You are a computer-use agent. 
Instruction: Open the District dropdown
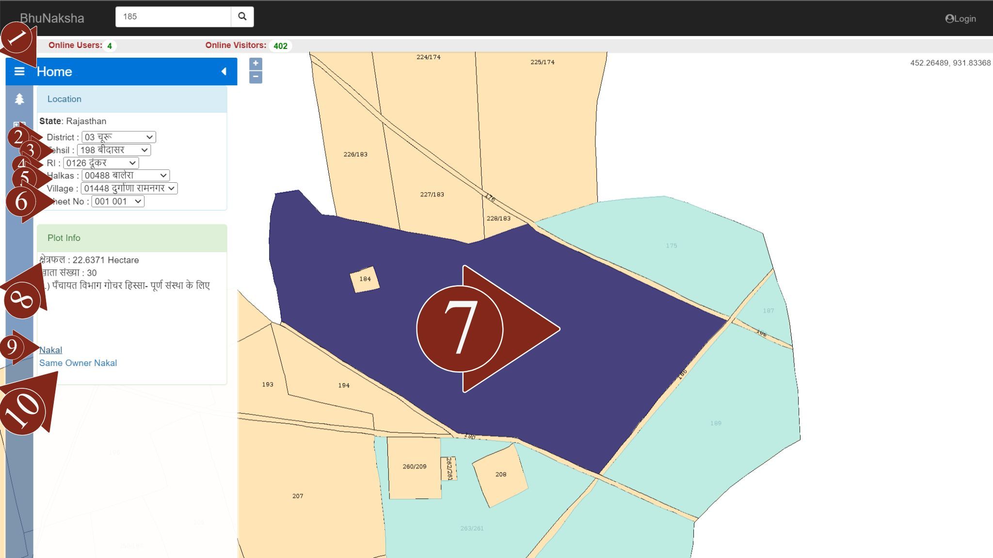(119, 137)
